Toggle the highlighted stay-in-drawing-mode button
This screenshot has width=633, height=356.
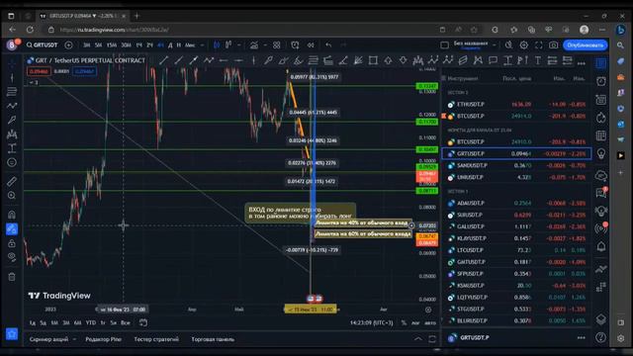point(12,228)
